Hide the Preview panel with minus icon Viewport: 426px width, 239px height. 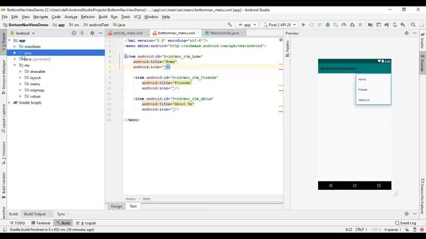tap(415, 33)
